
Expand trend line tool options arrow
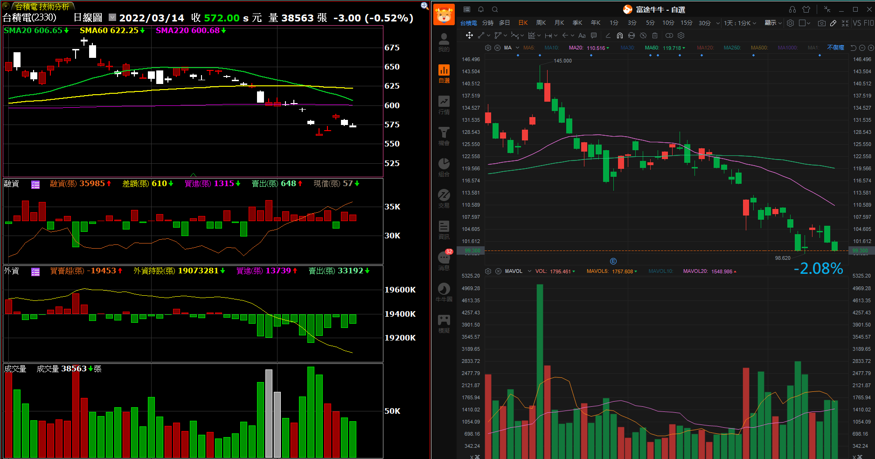click(x=488, y=35)
